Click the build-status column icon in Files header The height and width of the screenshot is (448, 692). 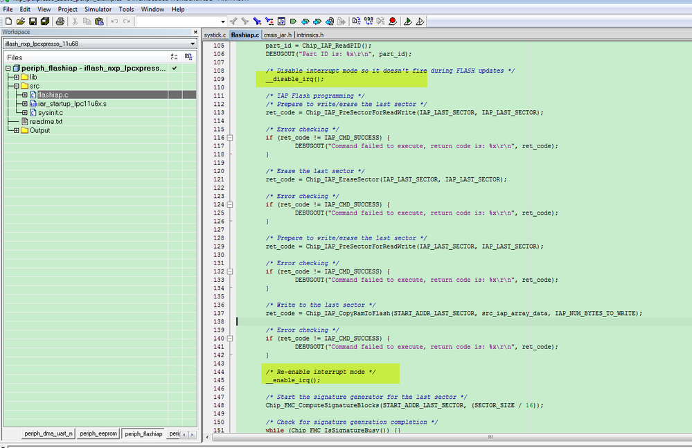[x=189, y=57]
